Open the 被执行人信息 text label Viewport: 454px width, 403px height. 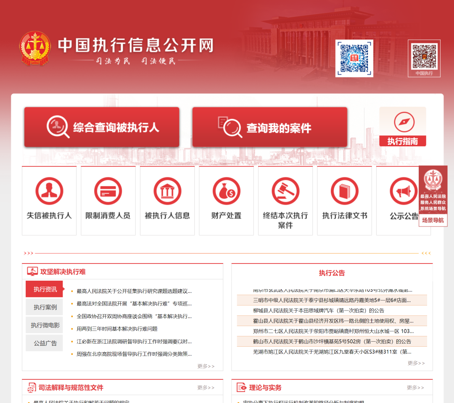click(167, 216)
